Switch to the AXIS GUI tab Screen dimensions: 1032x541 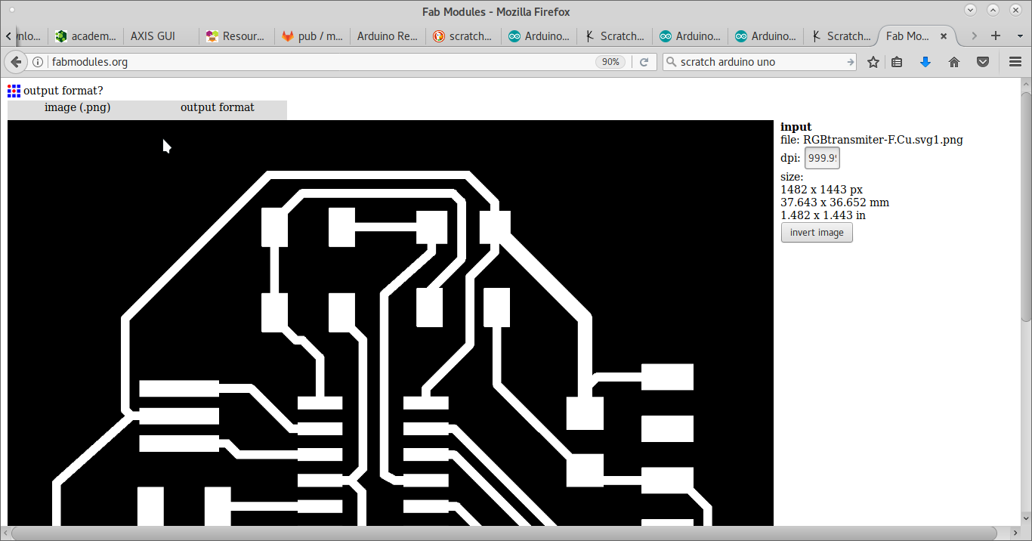click(161, 36)
